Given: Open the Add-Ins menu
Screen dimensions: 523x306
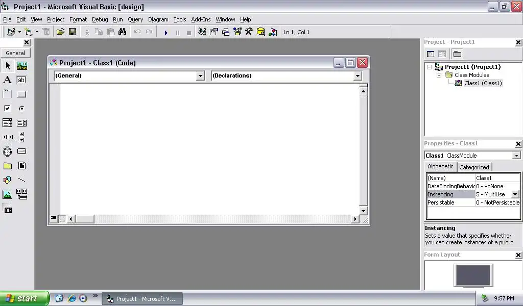Looking at the screenshot, I should tap(200, 19).
